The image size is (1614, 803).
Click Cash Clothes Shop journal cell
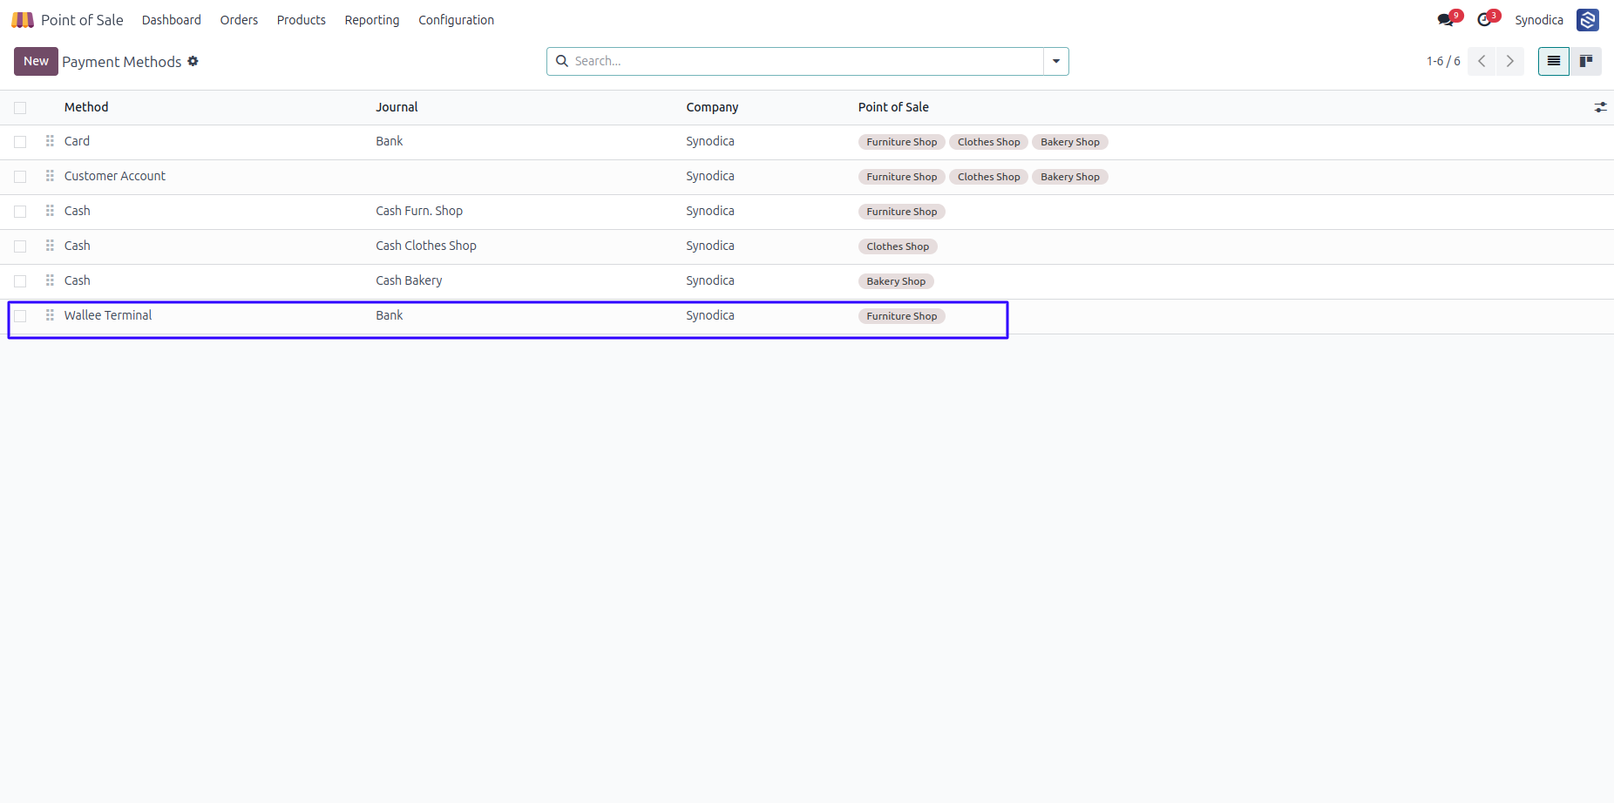[x=426, y=246]
